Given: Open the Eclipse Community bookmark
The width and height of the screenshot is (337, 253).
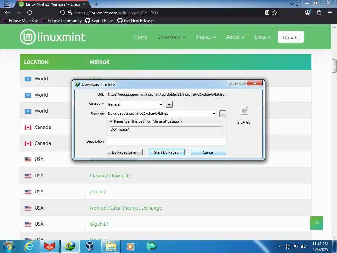Looking at the screenshot, I should pos(62,21).
